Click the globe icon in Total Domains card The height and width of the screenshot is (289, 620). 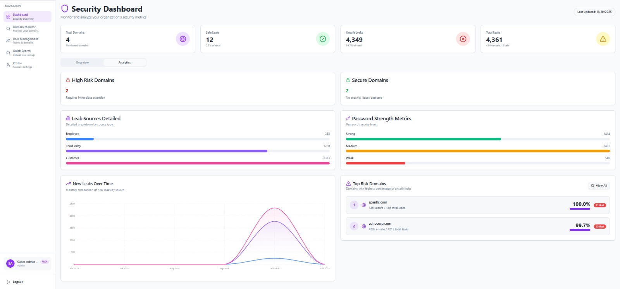[x=183, y=39]
